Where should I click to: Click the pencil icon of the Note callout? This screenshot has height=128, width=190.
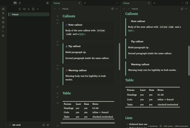(x=66, y=25)
